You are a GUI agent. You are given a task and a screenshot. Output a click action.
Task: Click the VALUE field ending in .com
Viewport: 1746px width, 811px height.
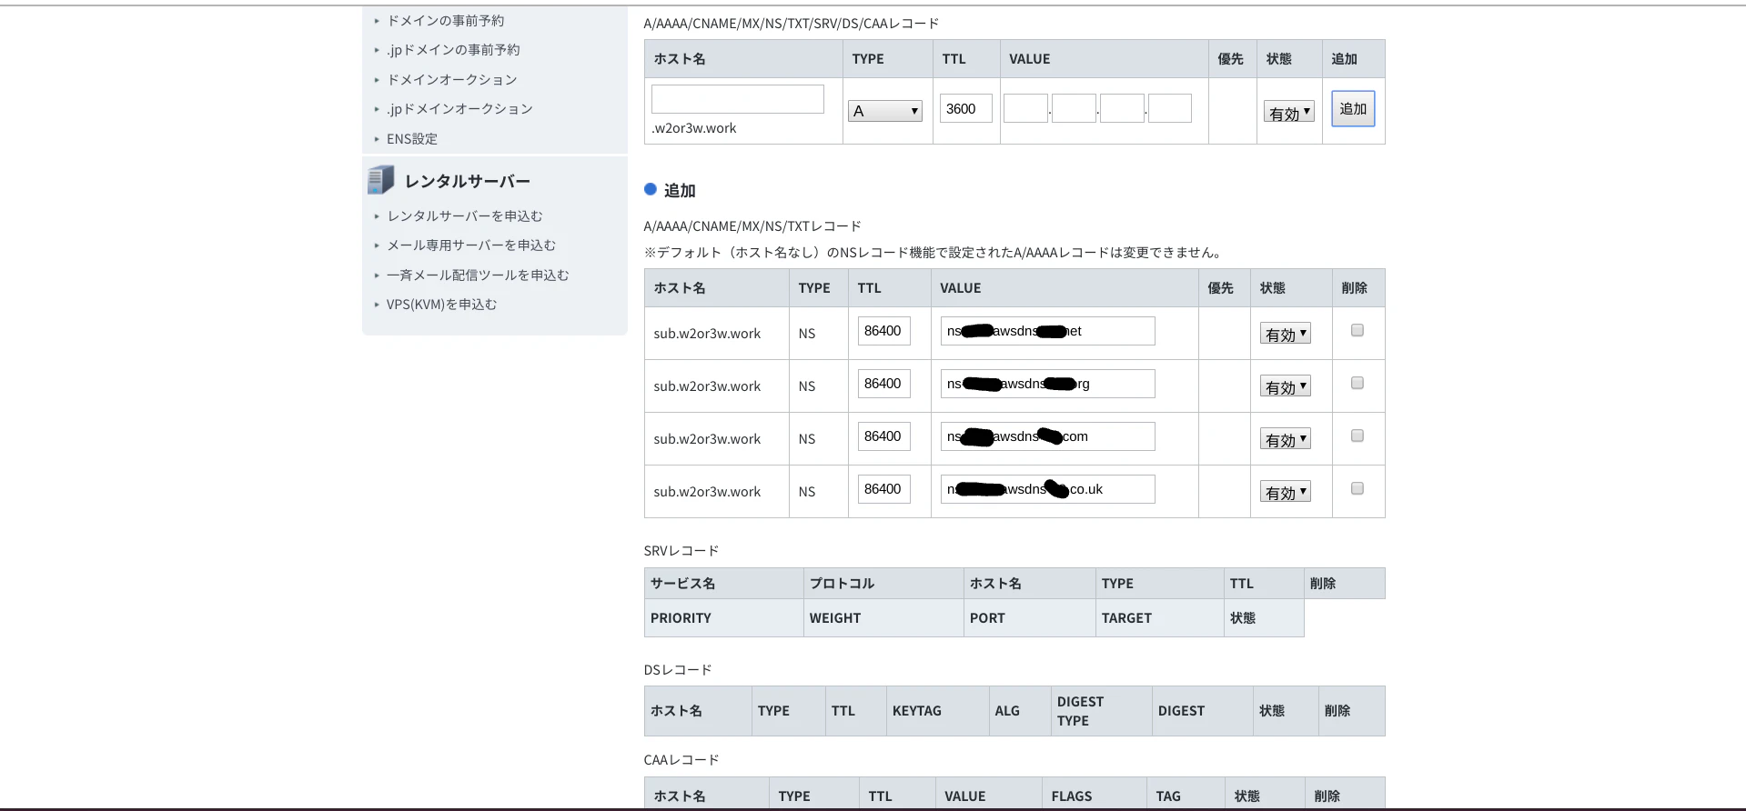[x=1048, y=436]
